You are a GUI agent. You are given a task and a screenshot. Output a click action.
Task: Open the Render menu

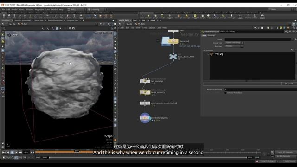pyautogui.click(x=14, y=9)
